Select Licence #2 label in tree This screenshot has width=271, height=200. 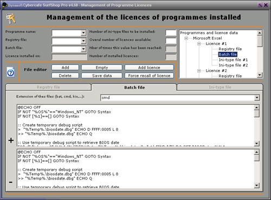216,71
